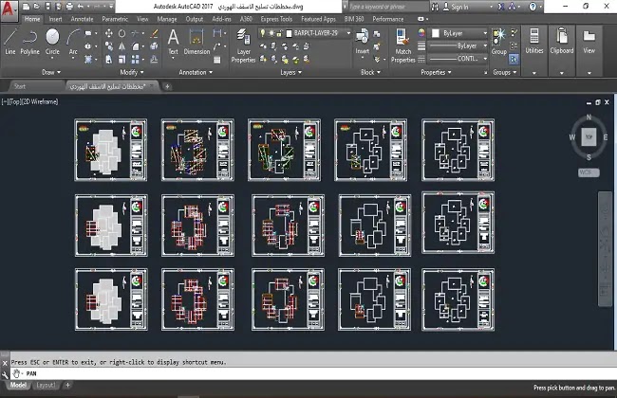Toggle the layer lock padlock
The width and height of the screenshot is (617, 398).
pos(279,33)
